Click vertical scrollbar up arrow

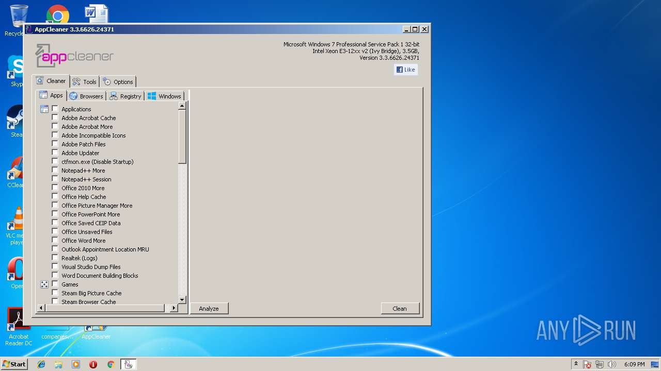tap(182, 106)
